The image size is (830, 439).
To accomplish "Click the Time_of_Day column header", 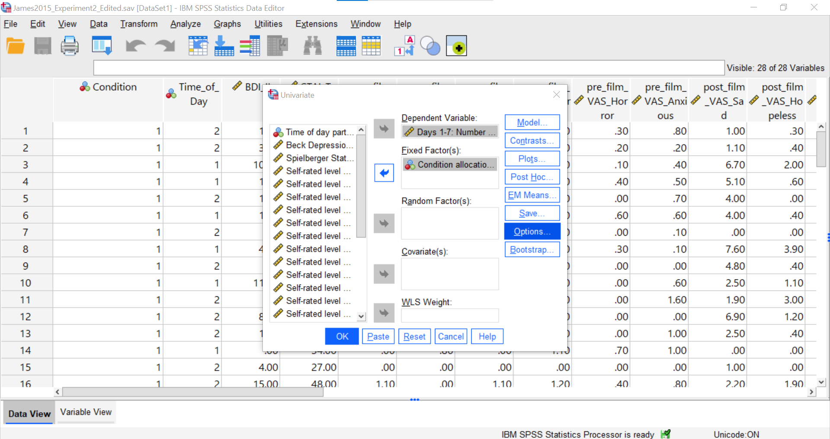I will [x=193, y=100].
